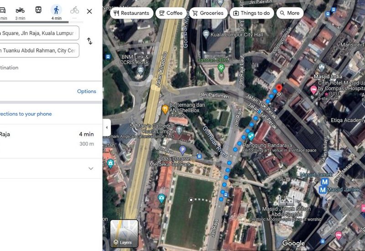
Task: Select the walking travel mode
Action: click(56, 10)
